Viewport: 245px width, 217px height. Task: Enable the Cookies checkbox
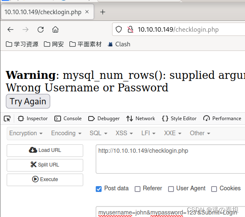tap(214, 189)
